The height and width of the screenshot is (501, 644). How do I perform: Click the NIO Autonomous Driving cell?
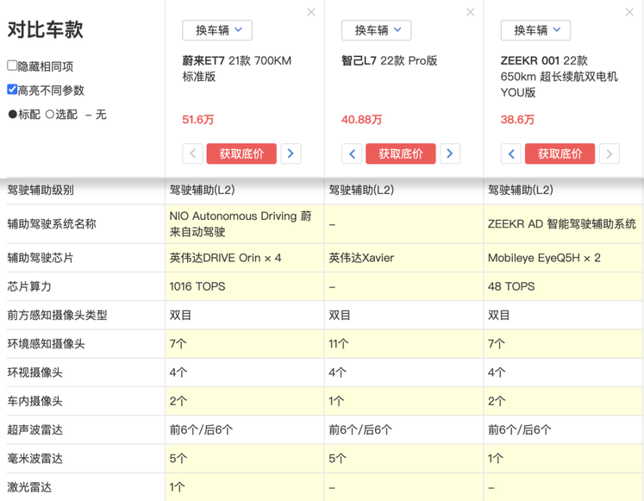click(x=244, y=224)
